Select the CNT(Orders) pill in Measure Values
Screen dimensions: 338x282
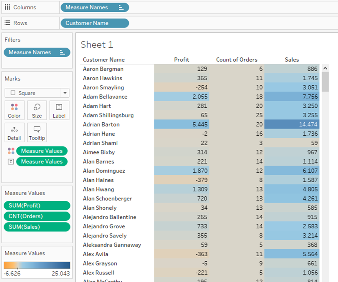click(37, 216)
